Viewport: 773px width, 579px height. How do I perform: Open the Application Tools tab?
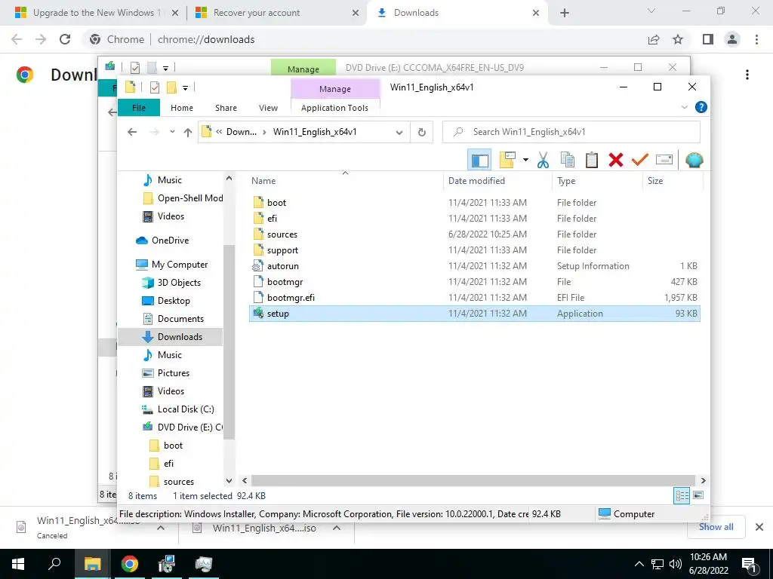334,108
